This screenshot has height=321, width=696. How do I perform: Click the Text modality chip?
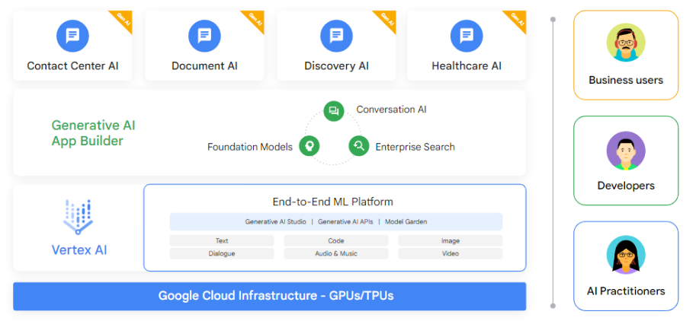click(222, 240)
